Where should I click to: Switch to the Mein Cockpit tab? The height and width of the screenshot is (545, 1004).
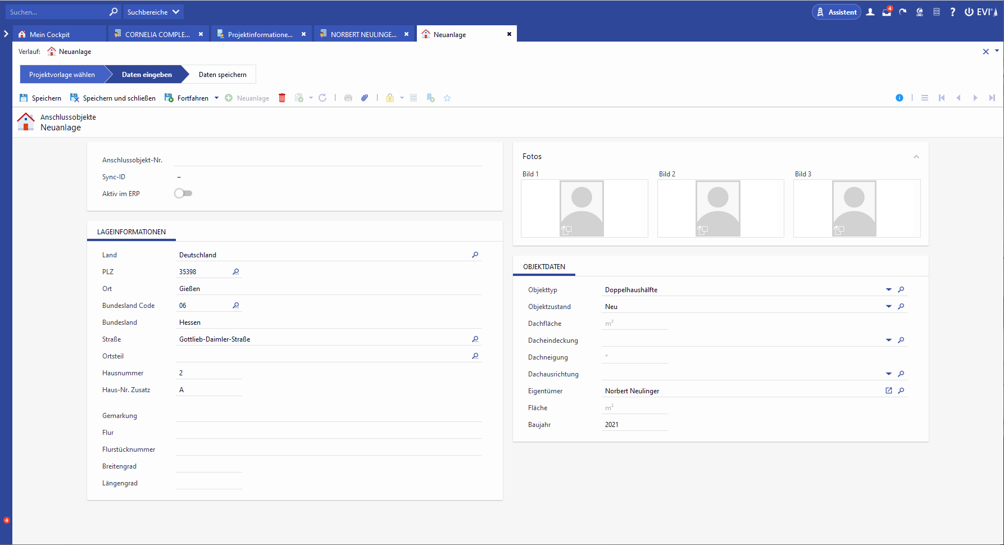(50, 34)
